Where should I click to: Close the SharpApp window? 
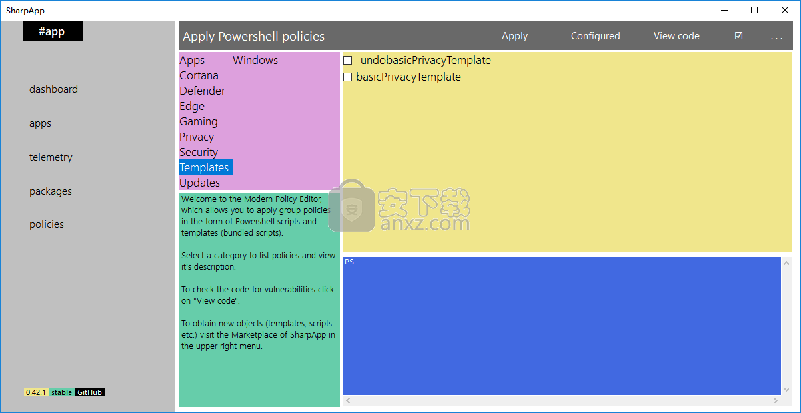coord(784,10)
